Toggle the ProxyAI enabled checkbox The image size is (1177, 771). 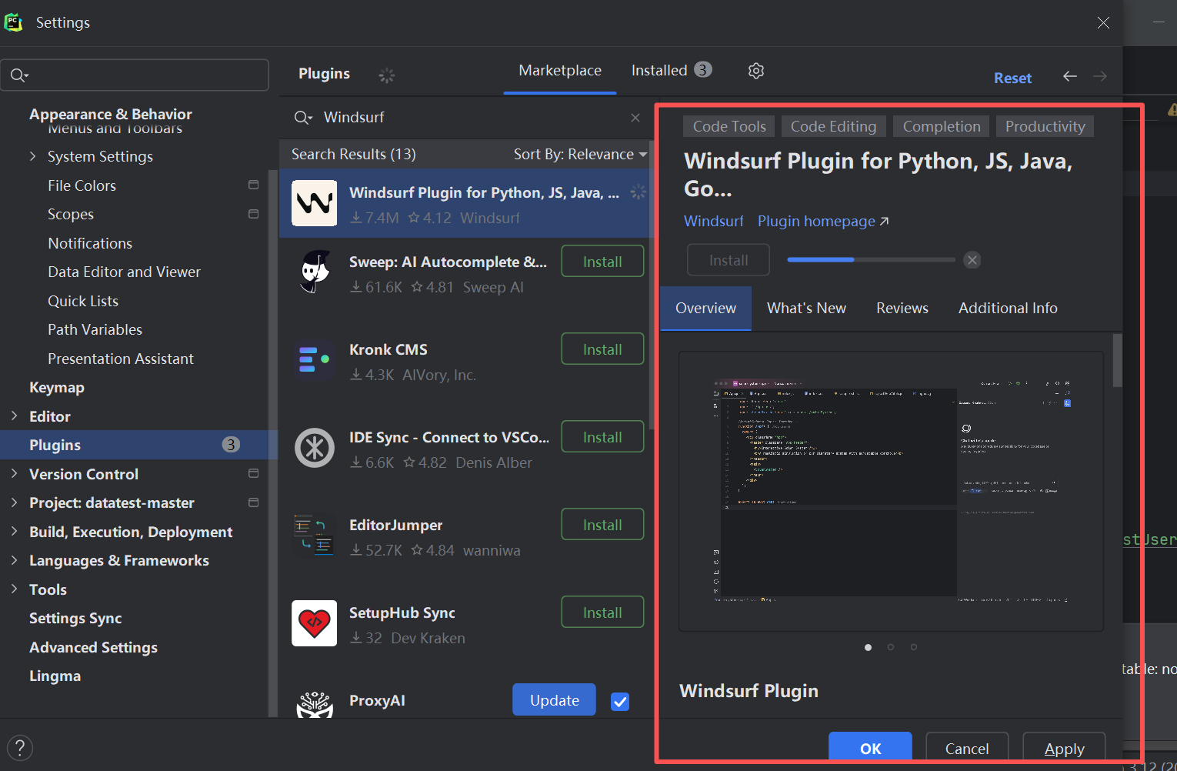click(620, 701)
